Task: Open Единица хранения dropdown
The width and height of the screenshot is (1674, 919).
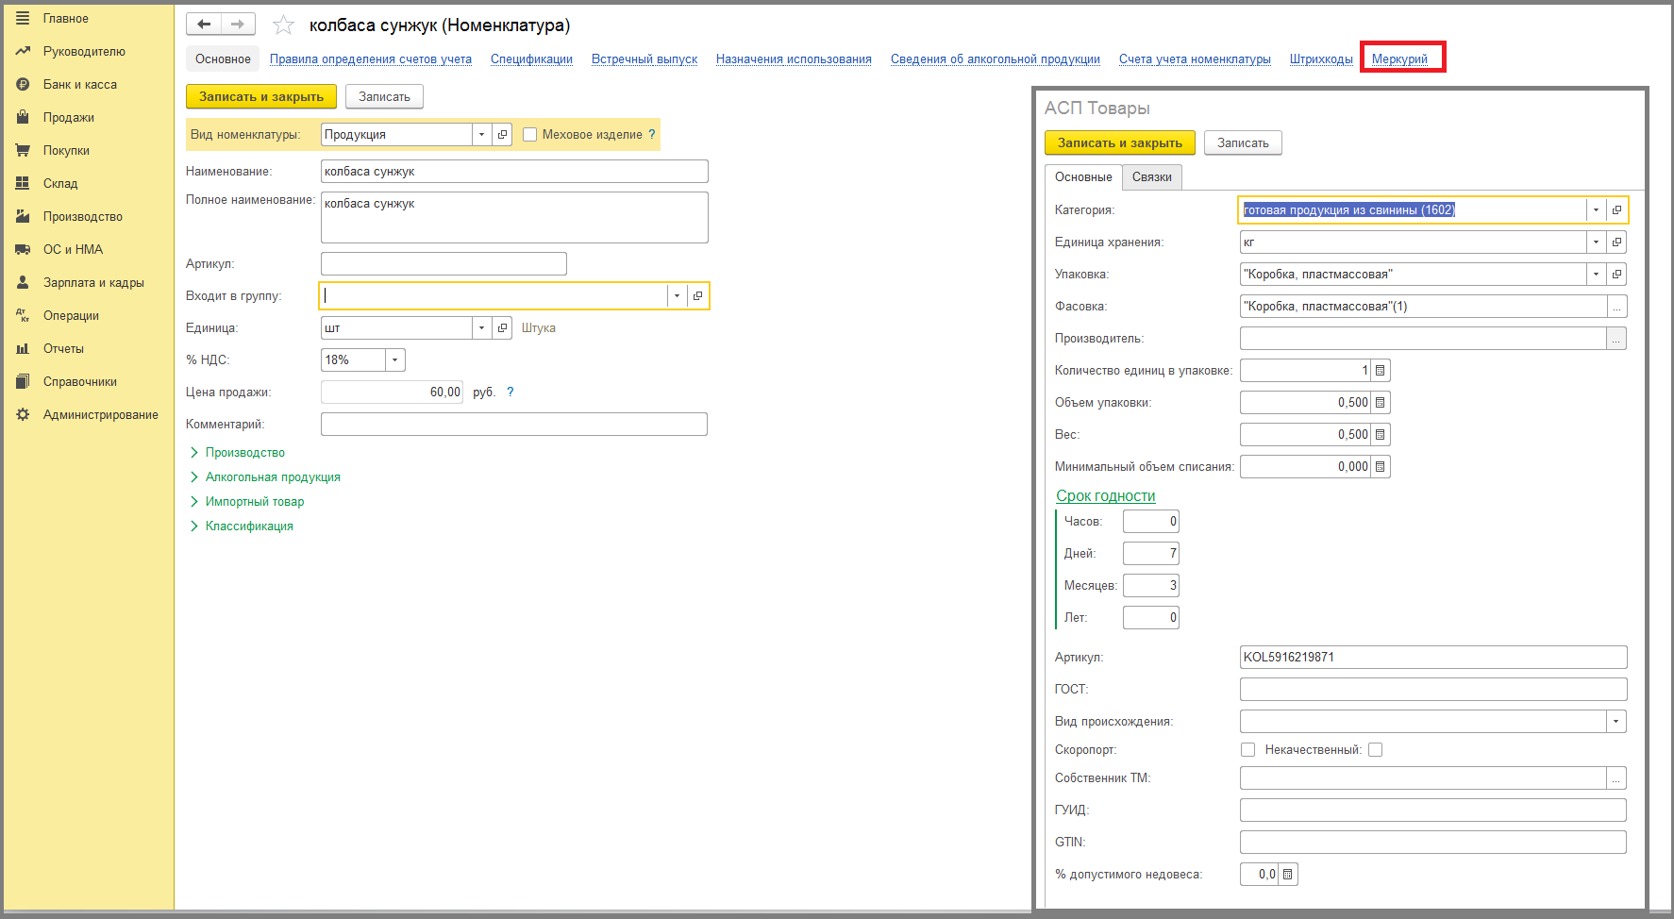Action: (1596, 242)
